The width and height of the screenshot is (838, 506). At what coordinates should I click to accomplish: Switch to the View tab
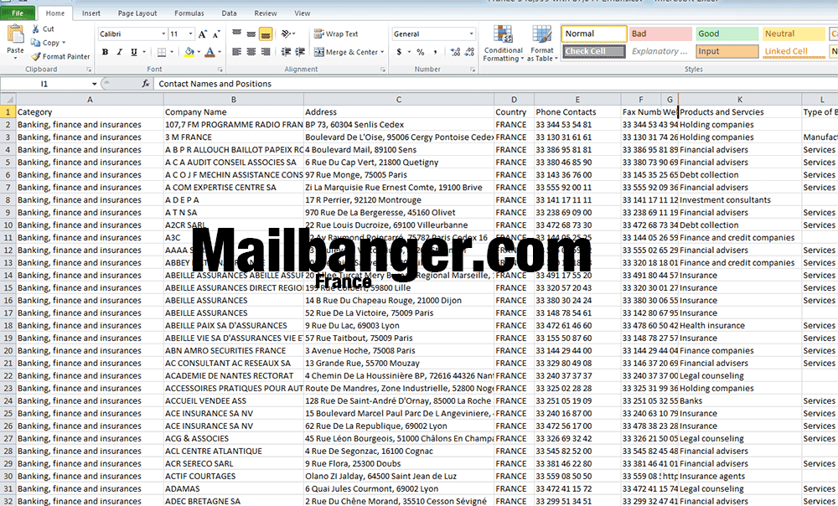coord(302,13)
